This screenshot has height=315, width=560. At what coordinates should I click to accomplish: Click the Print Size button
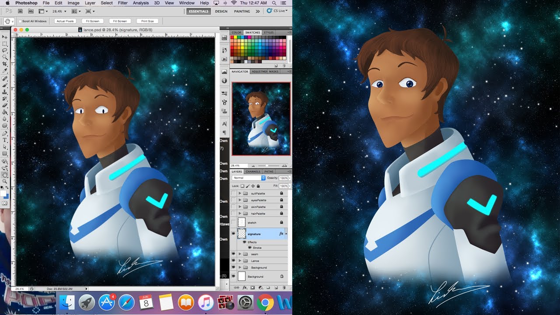(147, 21)
